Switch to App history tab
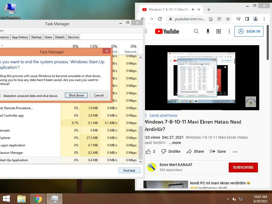272x204 pixels. pyautogui.click(x=20, y=37)
